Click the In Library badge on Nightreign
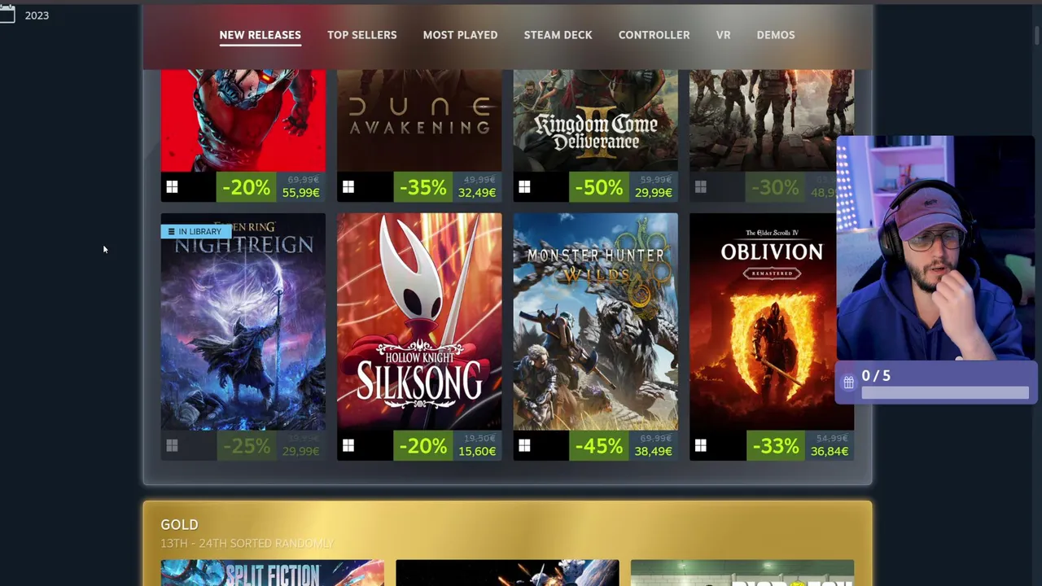This screenshot has height=586, width=1042. pyautogui.click(x=196, y=231)
